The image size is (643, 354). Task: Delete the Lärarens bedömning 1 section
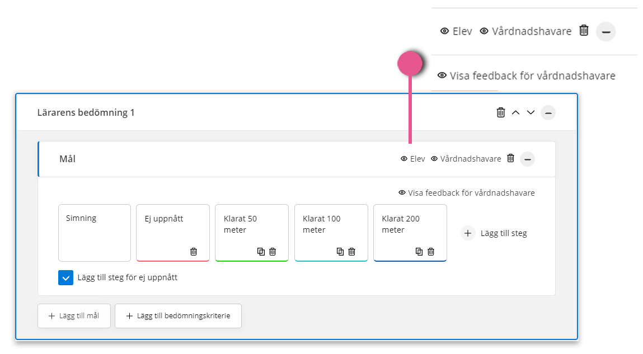click(x=501, y=112)
